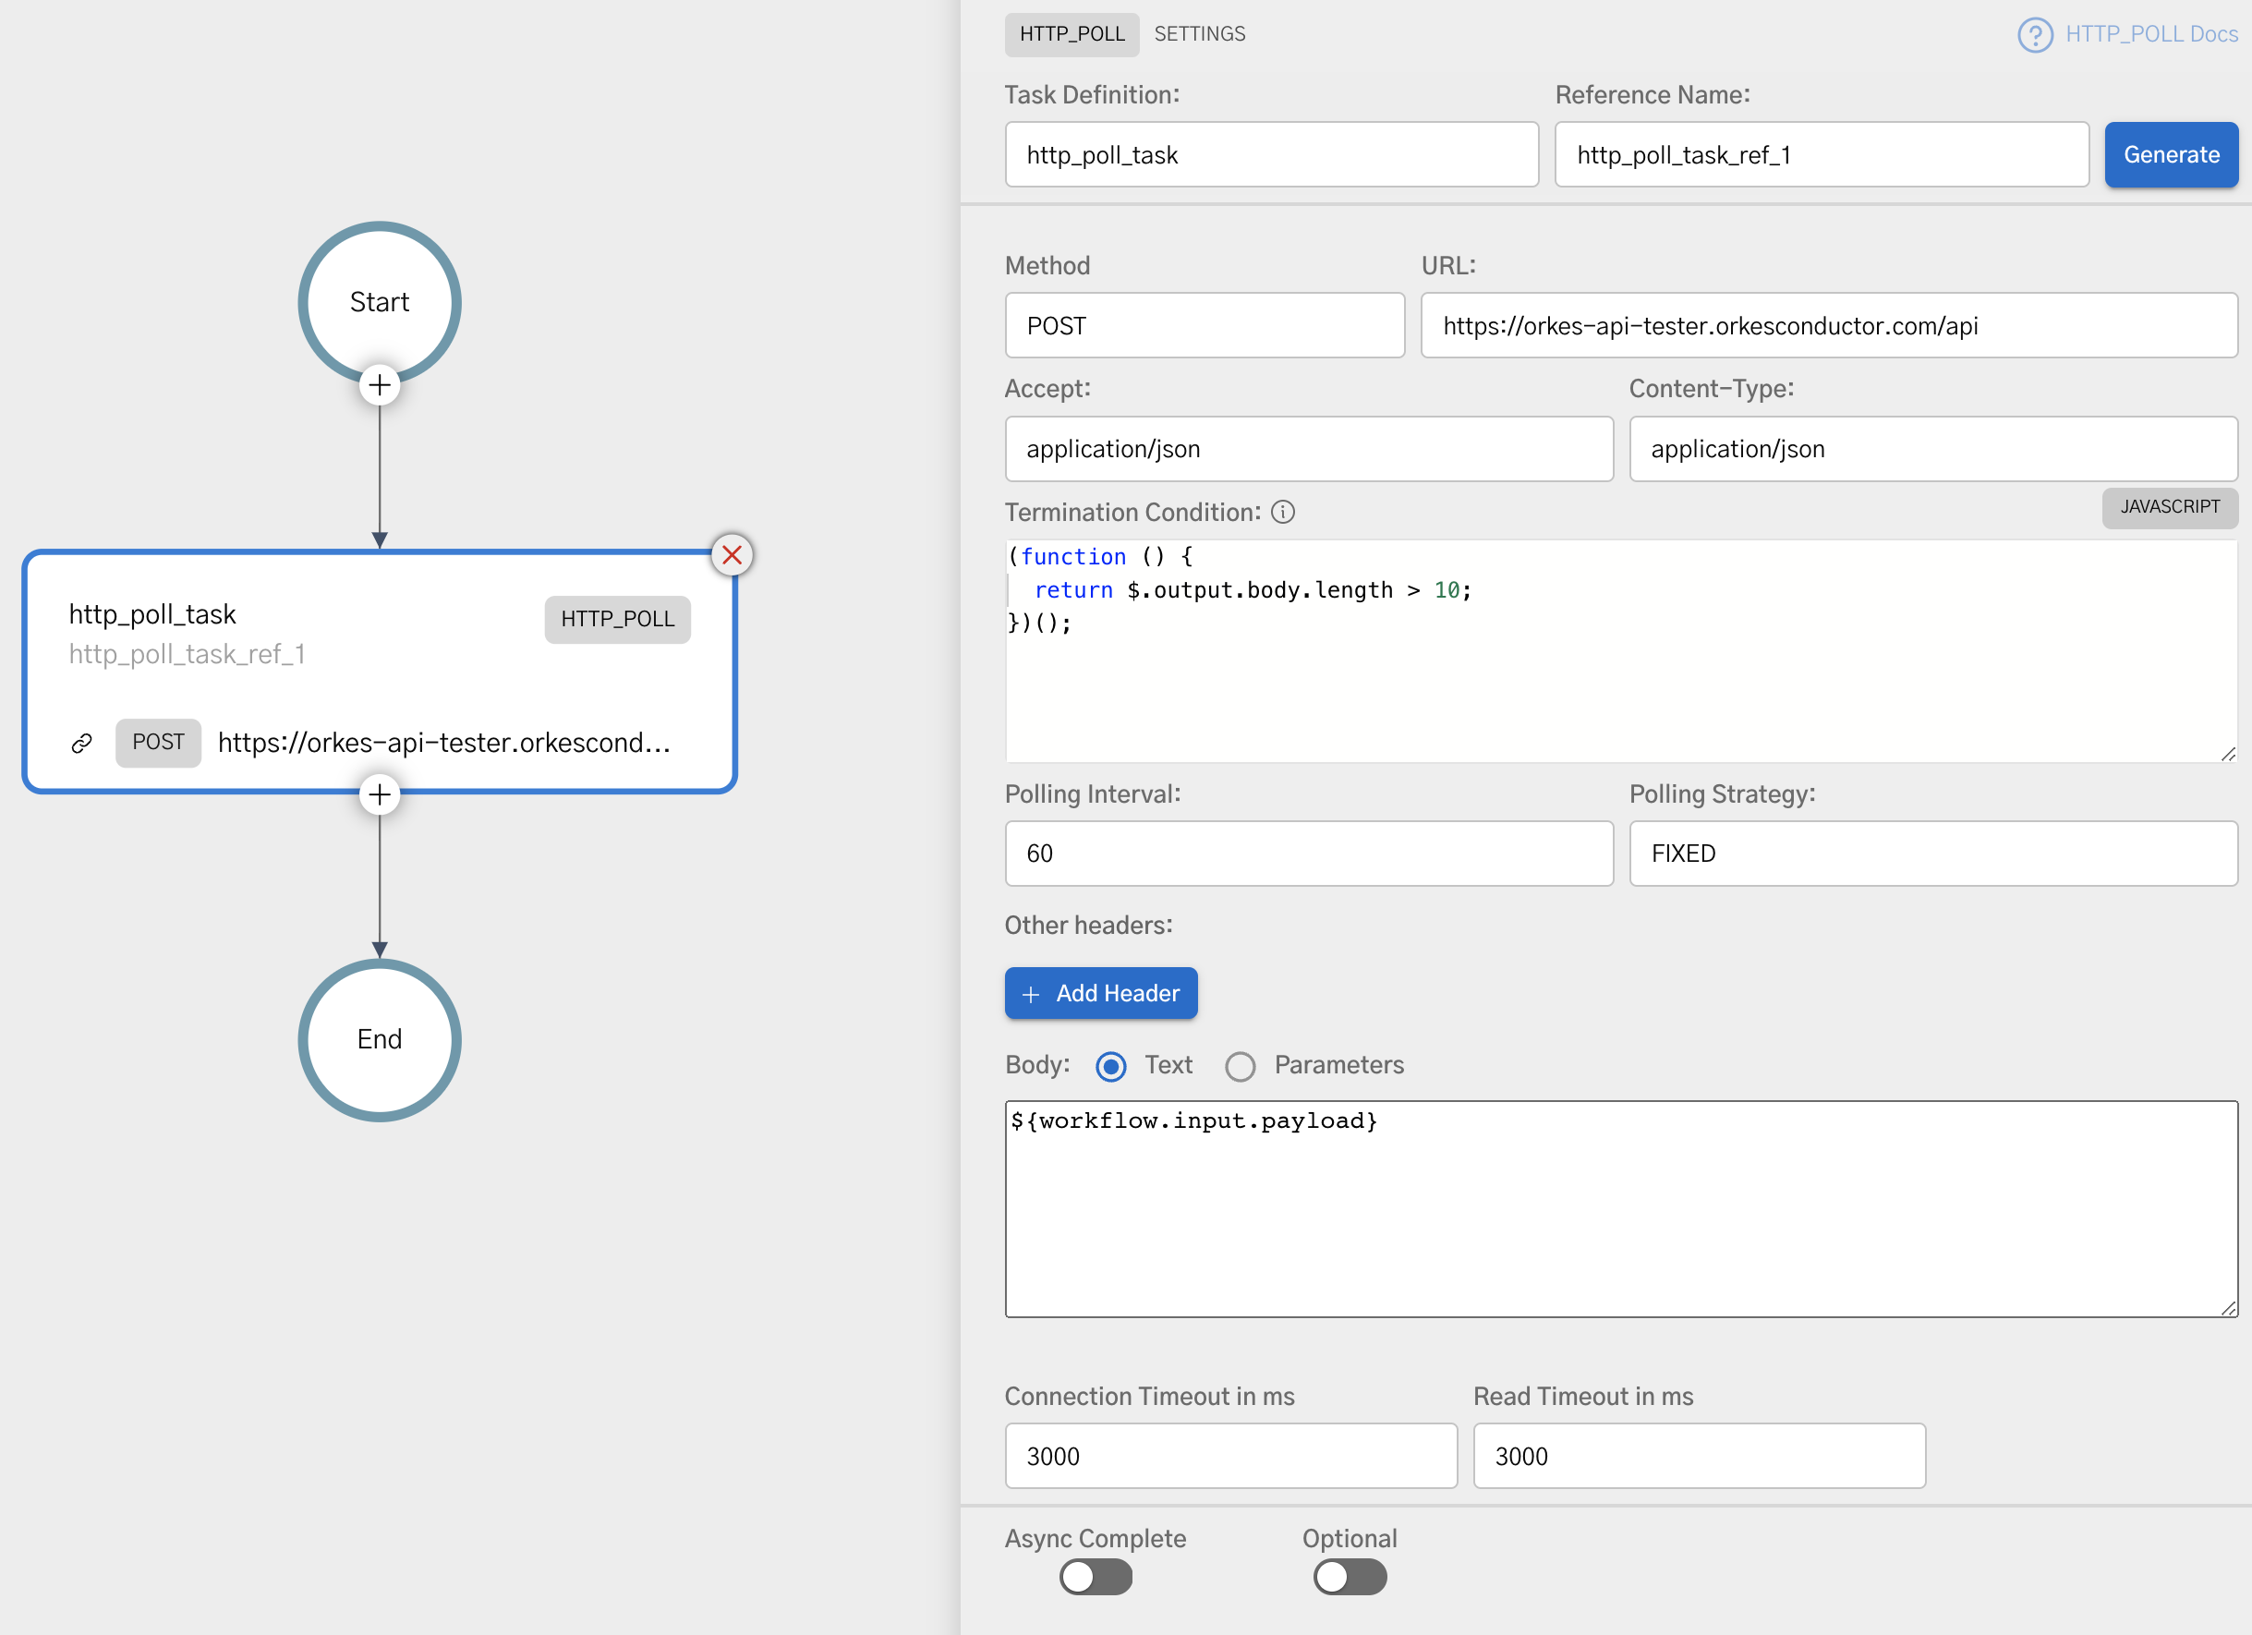Open the Method dropdown showing POST
The image size is (2252, 1635).
[x=1205, y=325]
